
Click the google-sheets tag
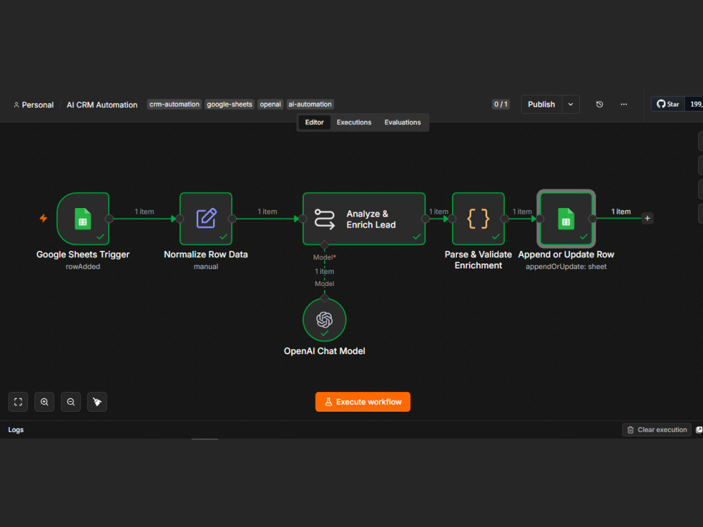(230, 105)
